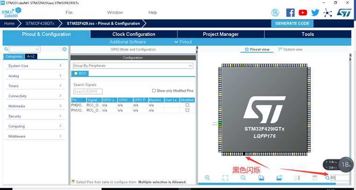This screenshot has height=190, width=356.
Task: Select the PH1/O... pin row cell
Action: [78, 110]
